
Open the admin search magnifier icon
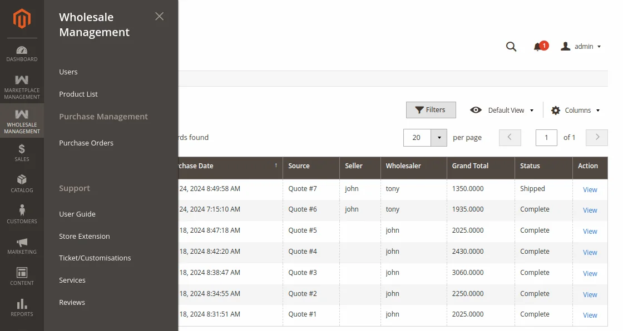[511, 47]
